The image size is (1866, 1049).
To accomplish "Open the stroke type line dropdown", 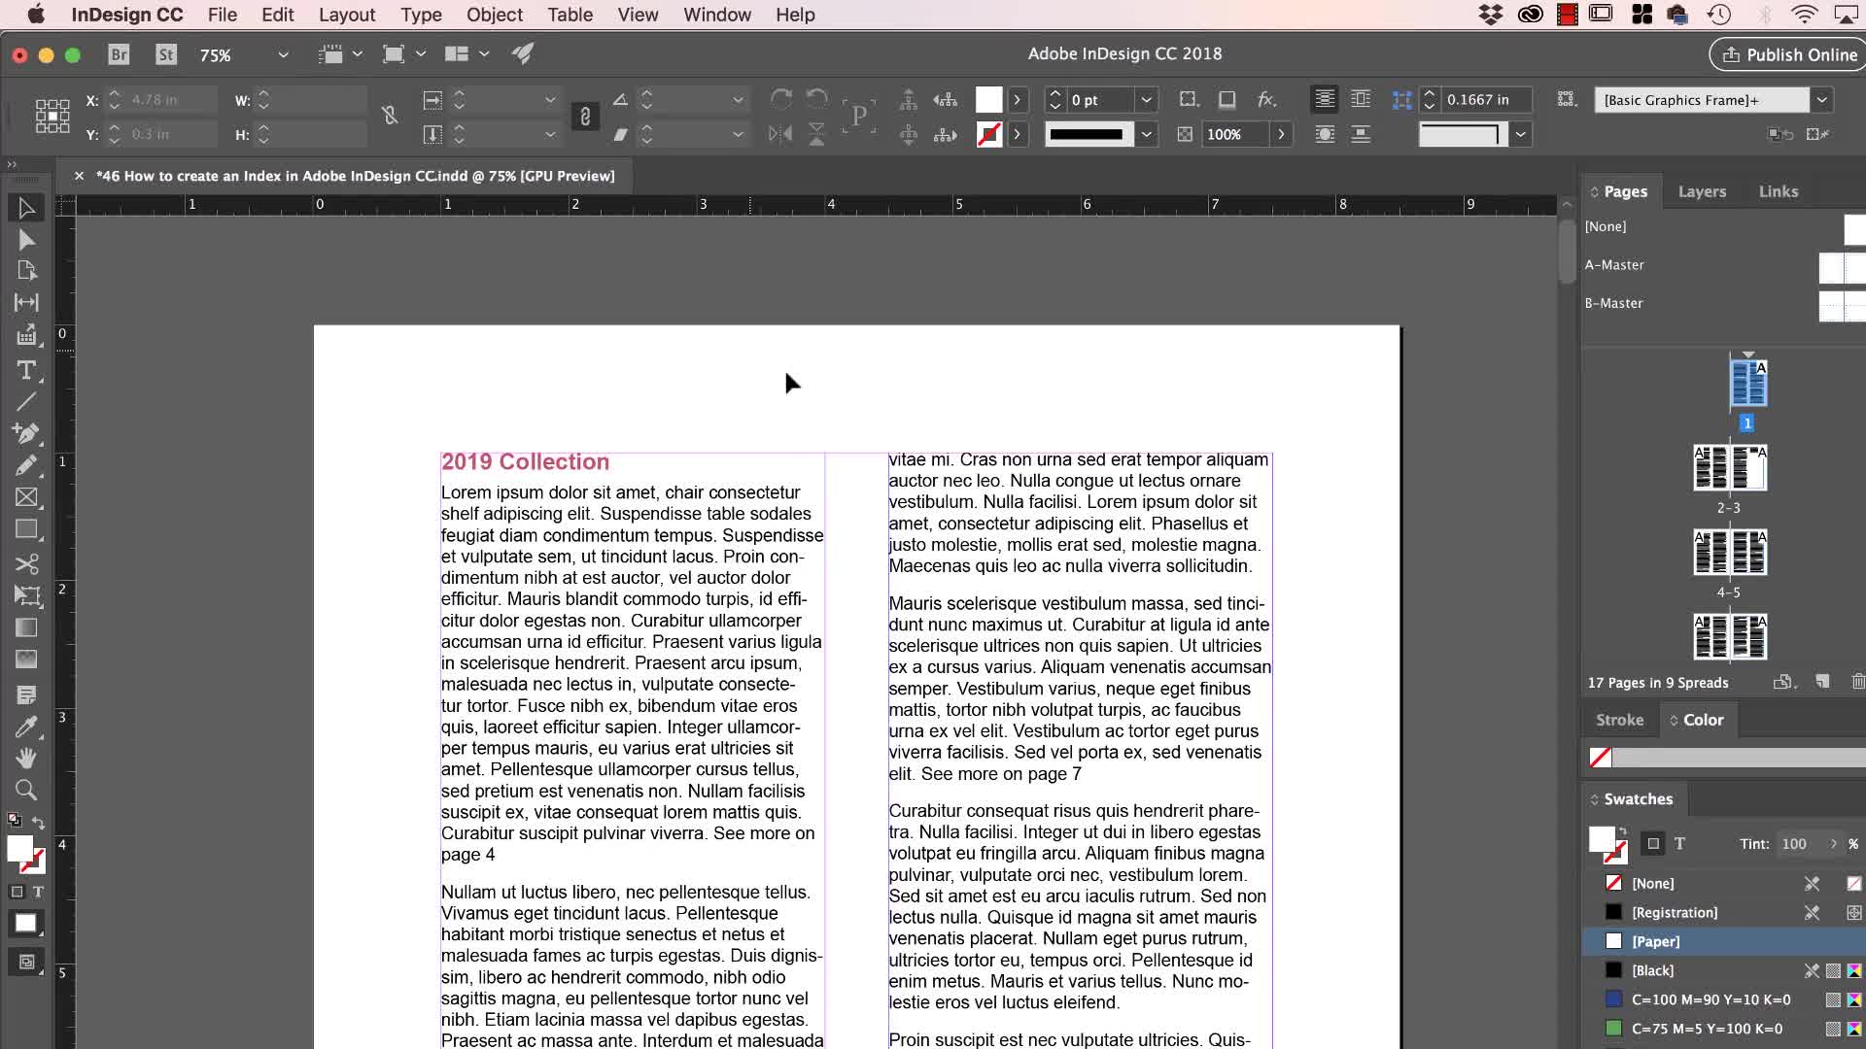I will pos(1147,134).
